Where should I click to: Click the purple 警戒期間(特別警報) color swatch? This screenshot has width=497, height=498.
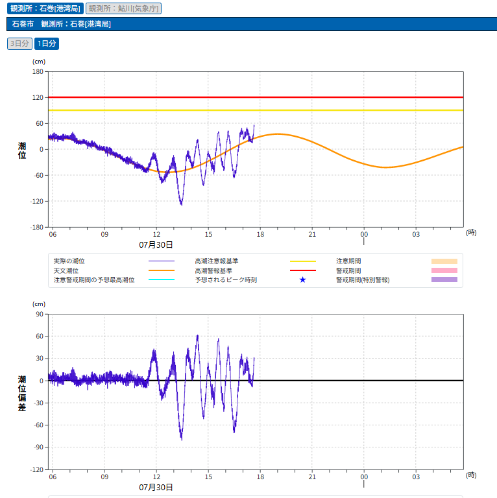pos(444,279)
